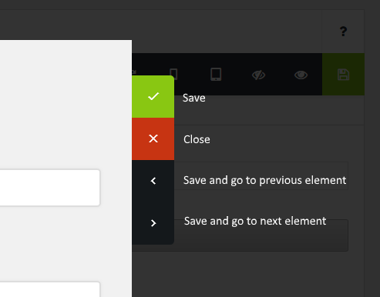Click the "Save" text label
The height and width of the screenshot is (297, 380).
(194, 98)
